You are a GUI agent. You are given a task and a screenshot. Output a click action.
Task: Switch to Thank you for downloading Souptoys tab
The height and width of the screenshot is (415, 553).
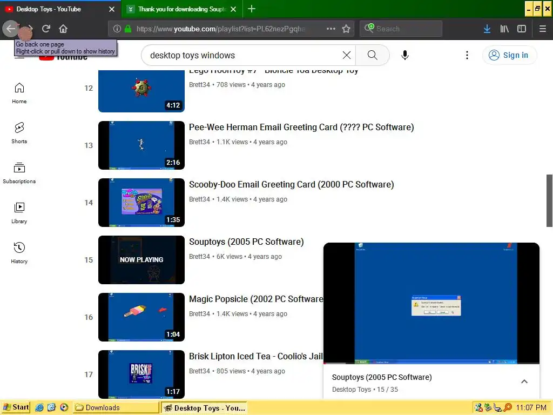[x=181, y=9]
